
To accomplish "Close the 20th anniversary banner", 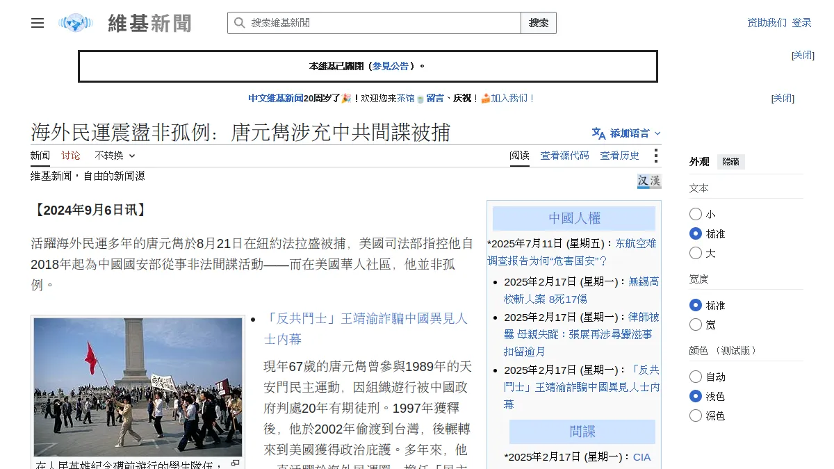I will (x=783, y=98).
